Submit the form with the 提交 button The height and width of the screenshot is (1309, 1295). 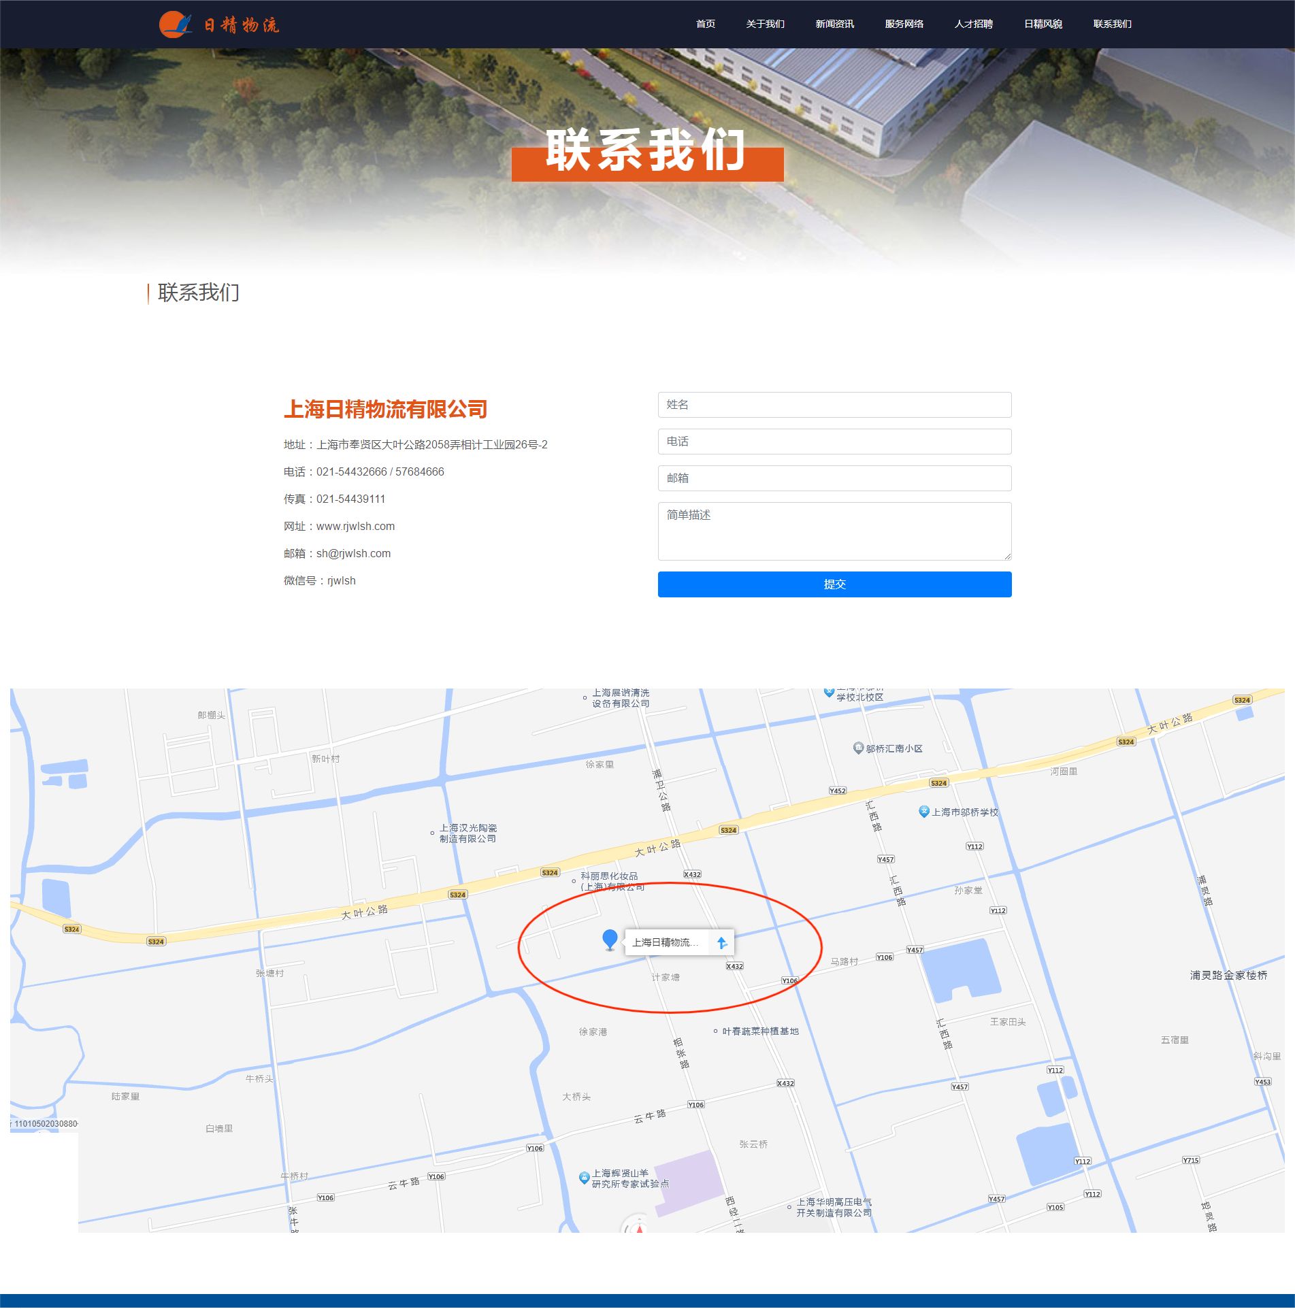pyautogui.click(x=834, y=584)
